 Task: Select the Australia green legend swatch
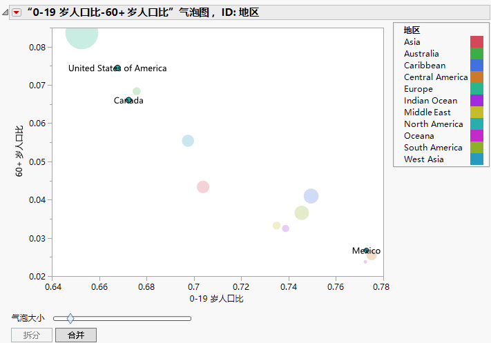(476, 54)
